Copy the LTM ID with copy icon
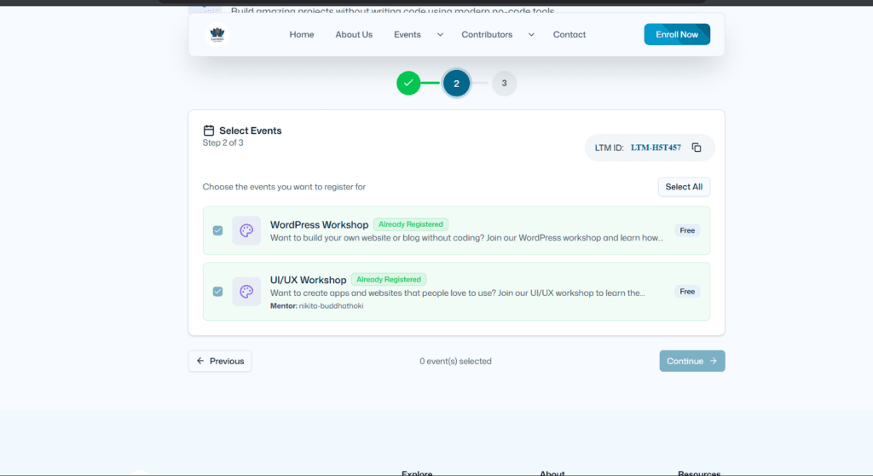 click(697, 148)
